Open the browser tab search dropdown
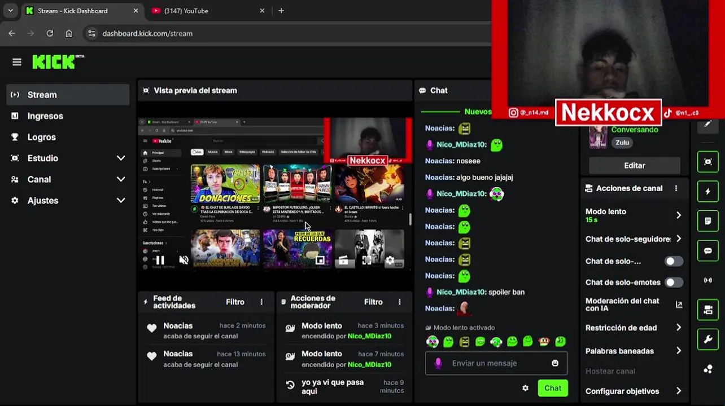The height and width of the screenshot is (406, 725). click(x=10, y=11)
